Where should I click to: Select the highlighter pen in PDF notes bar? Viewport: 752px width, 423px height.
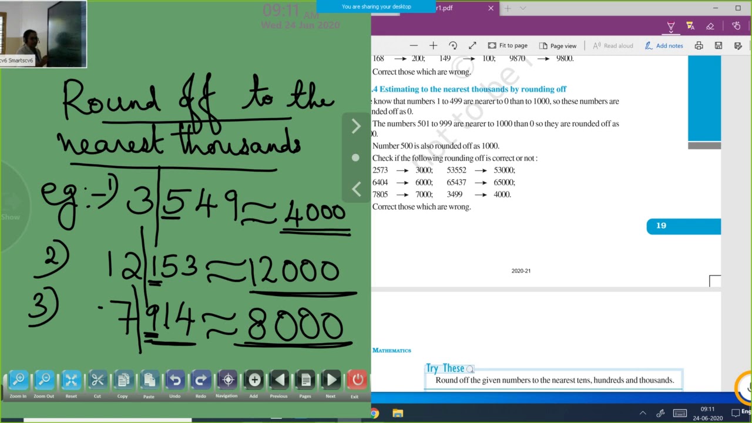point(670,26)
